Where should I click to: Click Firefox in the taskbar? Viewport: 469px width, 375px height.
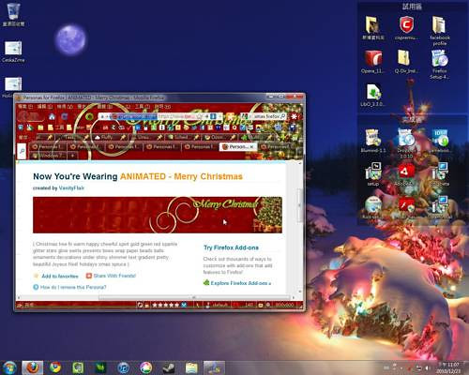point(32,367)
